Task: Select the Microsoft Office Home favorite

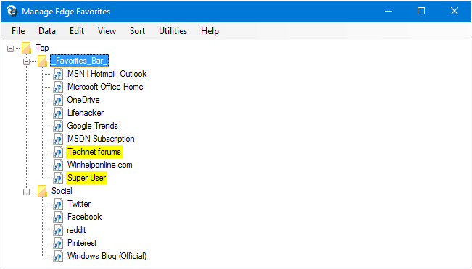Action: tap(105, 87)
